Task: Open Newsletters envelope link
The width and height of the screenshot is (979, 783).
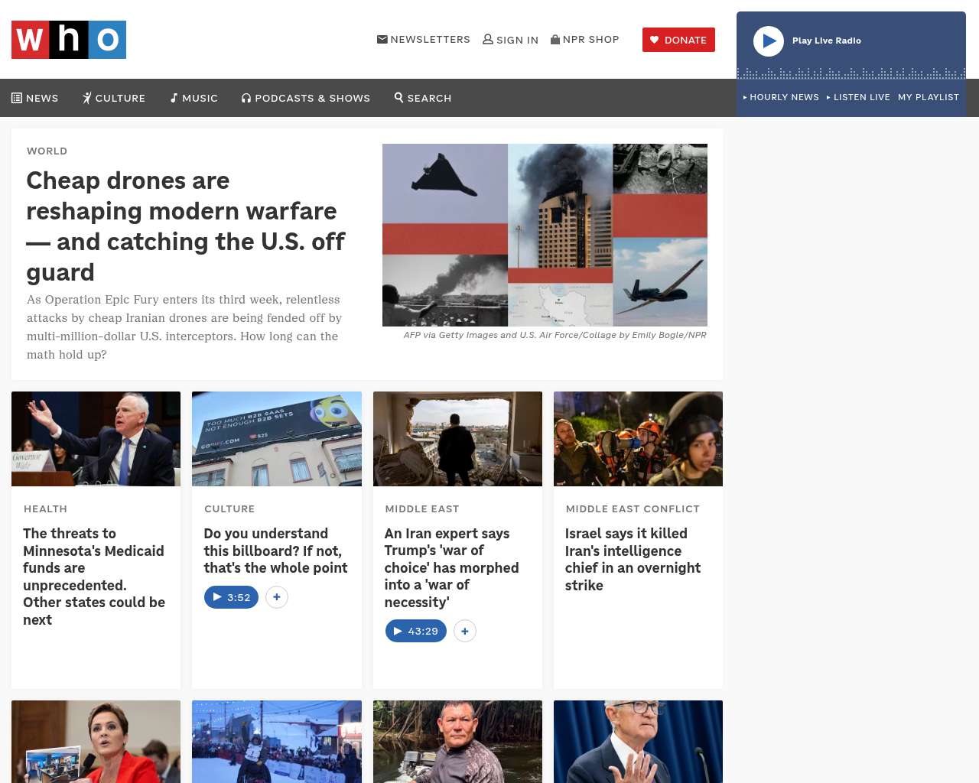Action: [424, 39]
